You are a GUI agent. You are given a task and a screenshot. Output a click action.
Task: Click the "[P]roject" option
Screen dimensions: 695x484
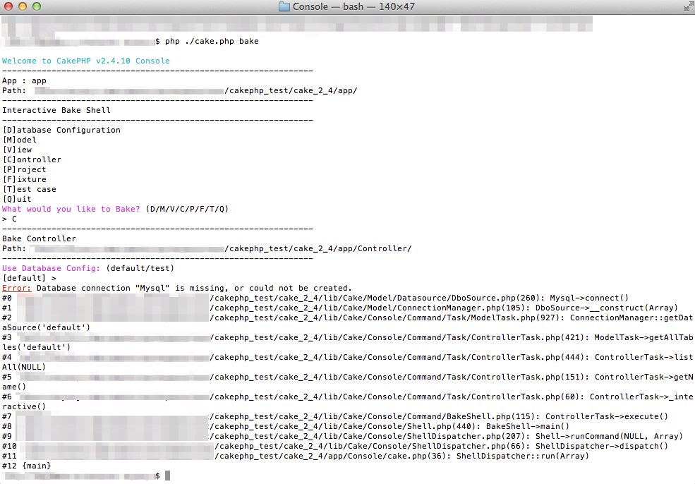tap(25, 170)
